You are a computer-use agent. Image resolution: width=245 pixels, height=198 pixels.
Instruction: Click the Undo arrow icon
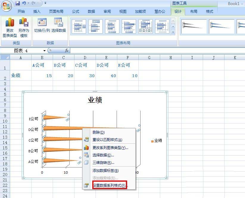coord(24,3)
